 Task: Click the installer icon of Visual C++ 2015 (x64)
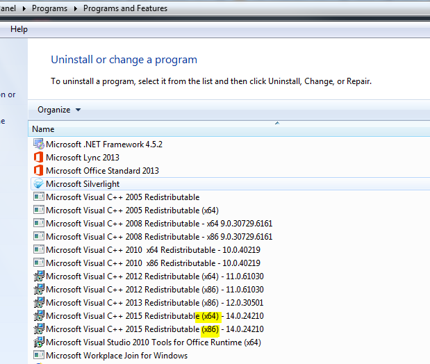pyautogui.click(x=39, y=315)
